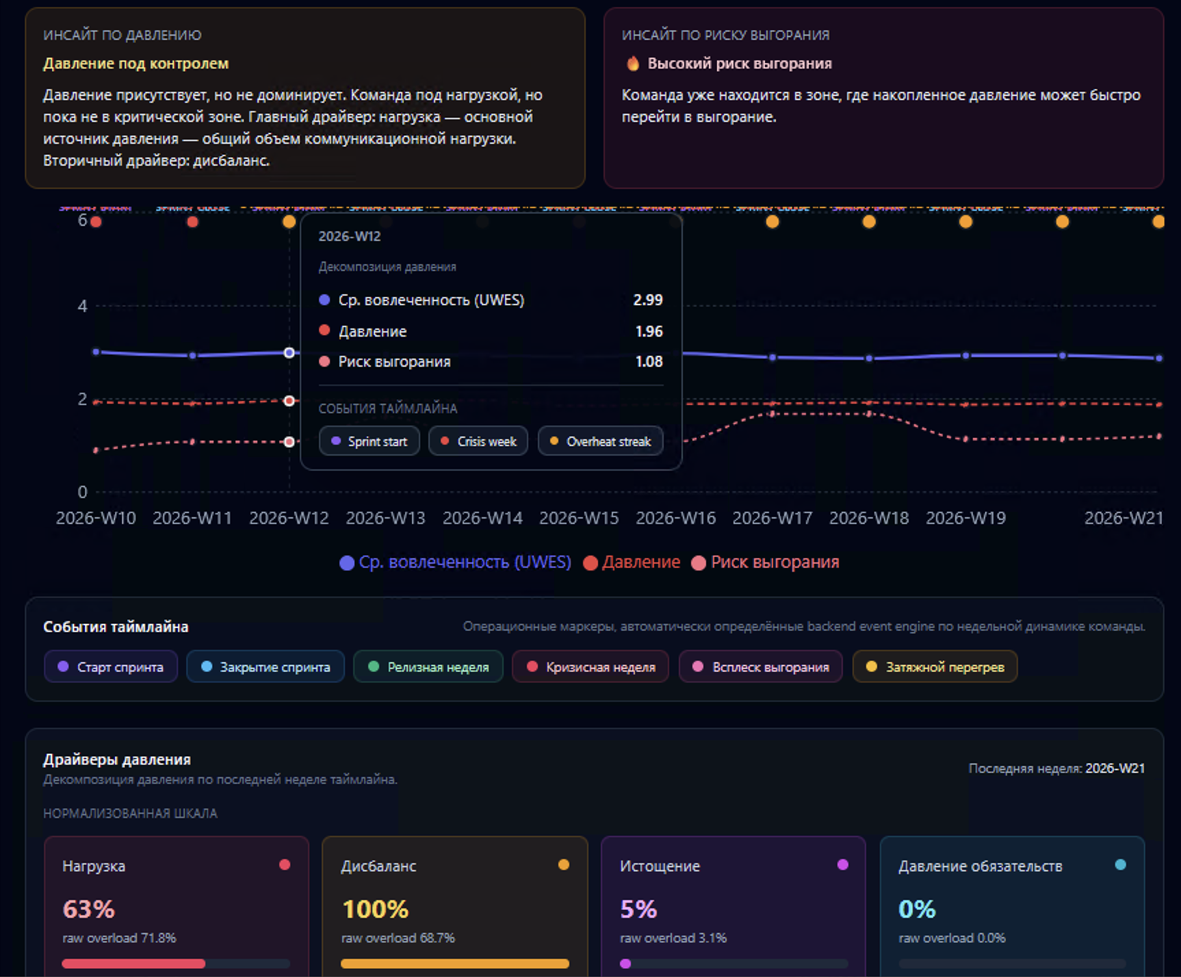The image size is (1181, 977).
Task: Click the Дисбаланс progress bar
Action: pyautogui.click(x=455, y=963)
